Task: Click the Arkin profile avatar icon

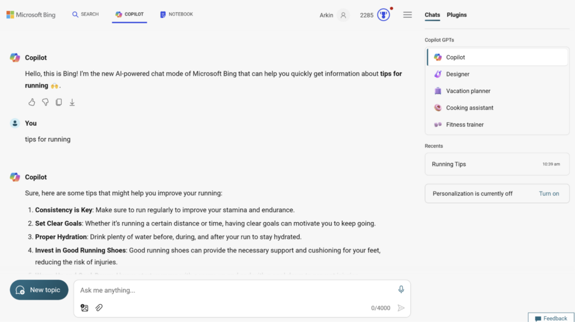Action: click(x=343, y=15)
